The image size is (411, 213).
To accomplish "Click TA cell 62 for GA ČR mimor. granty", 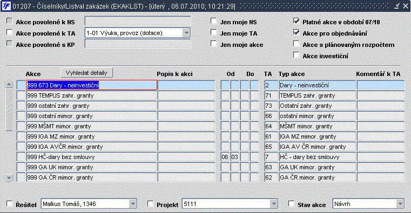I will [271, 177].
